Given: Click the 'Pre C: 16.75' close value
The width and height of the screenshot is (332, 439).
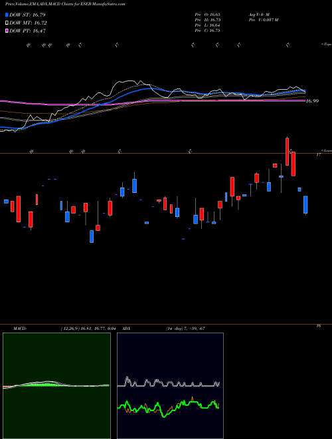Looking at the screenshot, I should [x=207, y=31].
